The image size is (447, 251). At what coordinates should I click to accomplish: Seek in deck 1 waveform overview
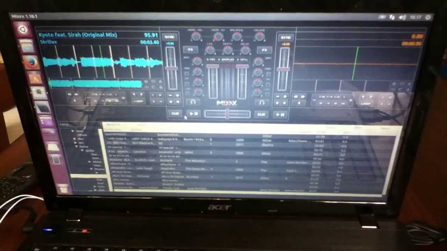click(96, 83)
